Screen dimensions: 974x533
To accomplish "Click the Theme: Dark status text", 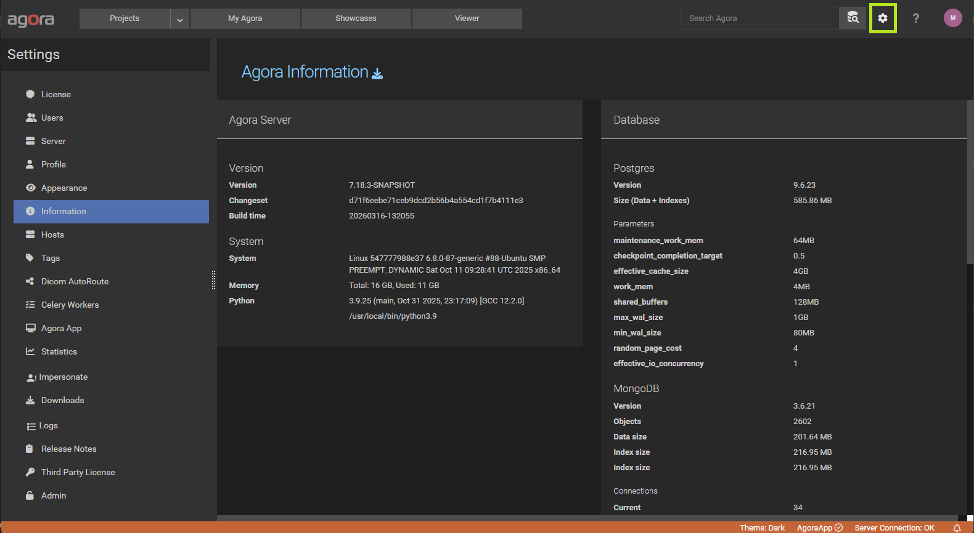I will click(762, 527).
